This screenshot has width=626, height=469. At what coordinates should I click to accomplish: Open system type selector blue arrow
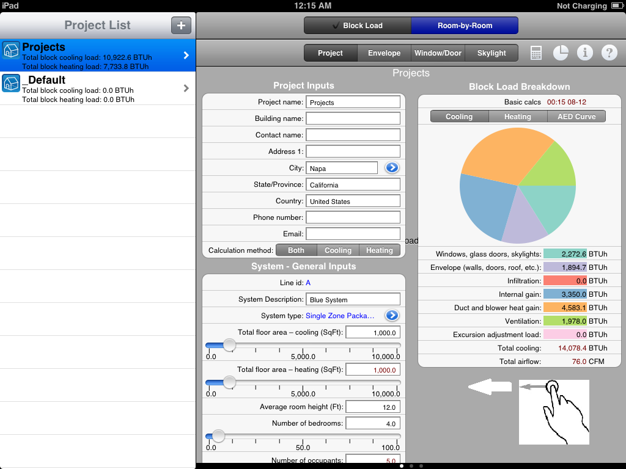click(x=392, y=316)
